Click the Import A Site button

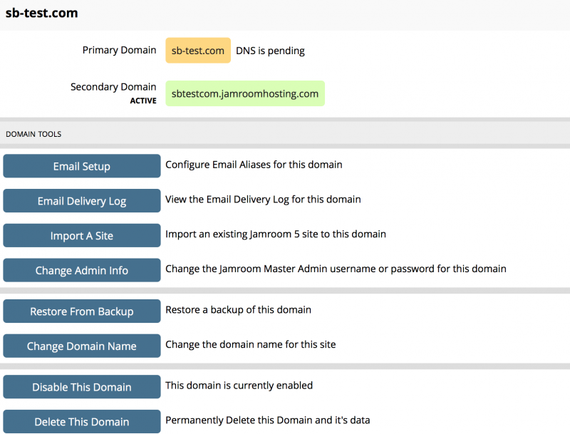(x=82, y=236)
